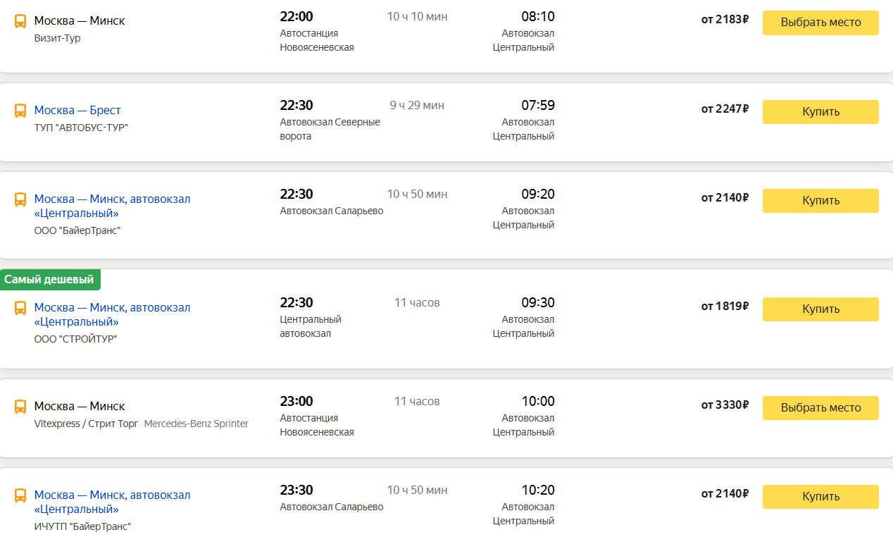The height and width of the screenshot is (537, 893).
Task: Open Москва — Брест route link
Action: [x=77, y=111]
